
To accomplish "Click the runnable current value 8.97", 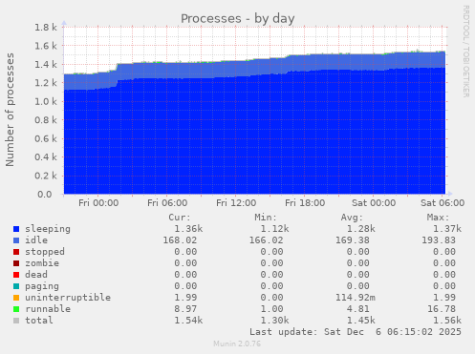I will 185,309.
